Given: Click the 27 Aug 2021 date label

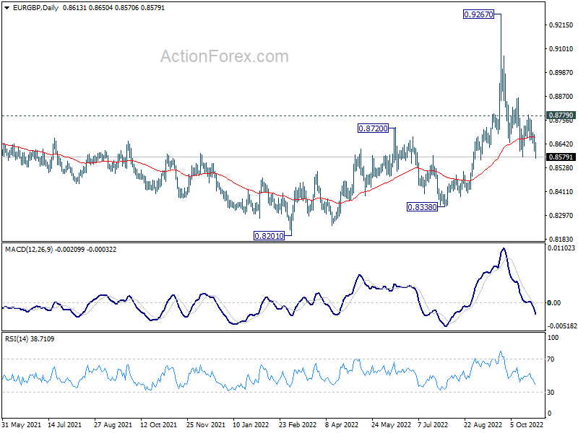Looking at the screenshot, I should (x=113, y=425).
